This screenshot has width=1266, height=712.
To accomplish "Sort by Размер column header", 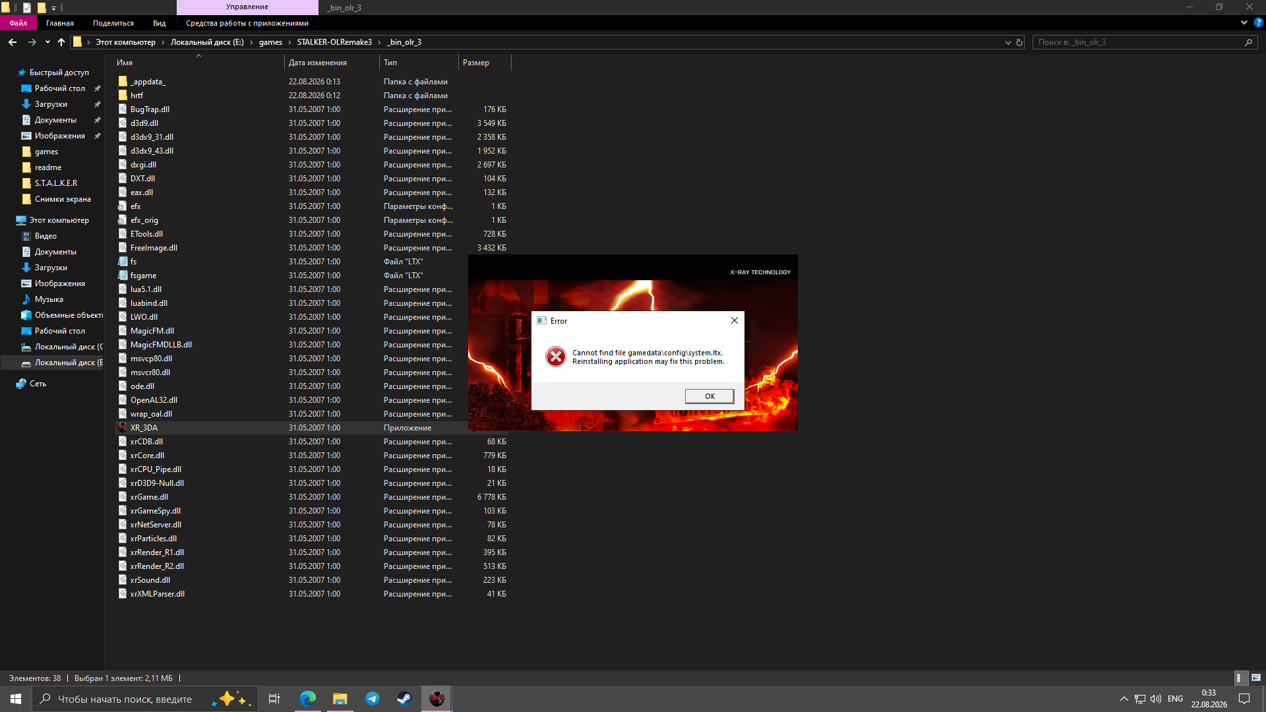I will tap(484, 63).
